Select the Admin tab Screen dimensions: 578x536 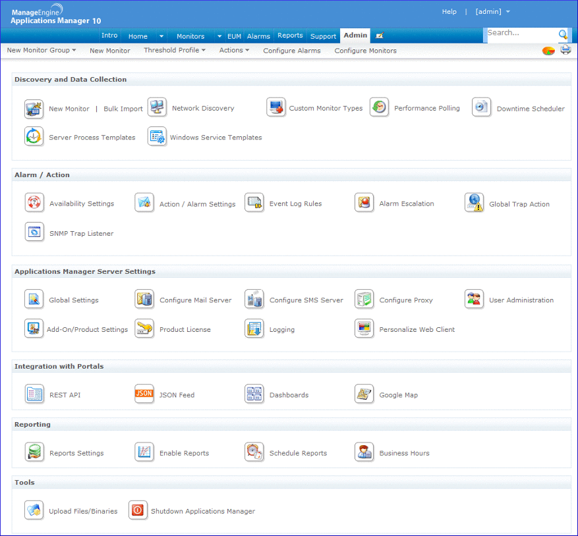pyautogui.click(x=355, y=36)
